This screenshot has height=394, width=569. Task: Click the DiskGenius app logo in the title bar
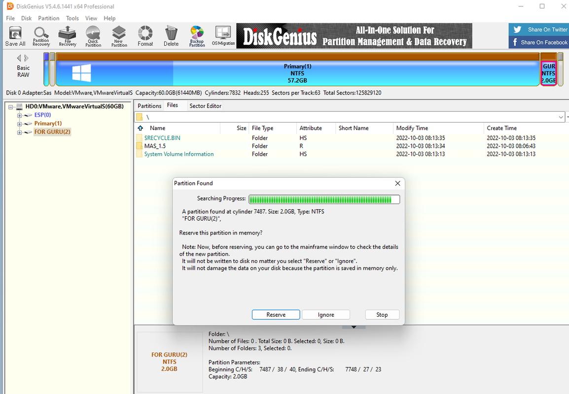point(10,6)
